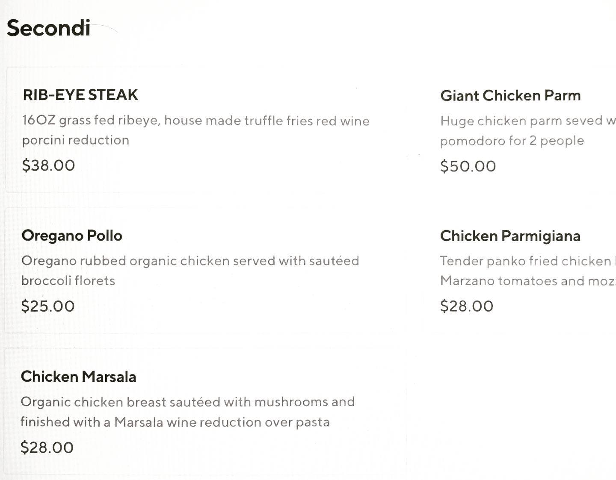
Task: Choose the Chicken Parmigiana item title
Action: pos(510,236)
